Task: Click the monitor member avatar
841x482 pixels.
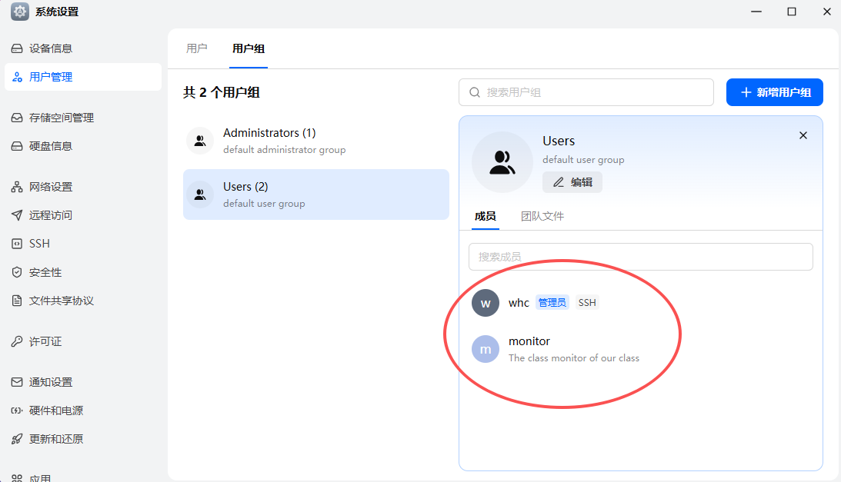Action: click(486, 349)
